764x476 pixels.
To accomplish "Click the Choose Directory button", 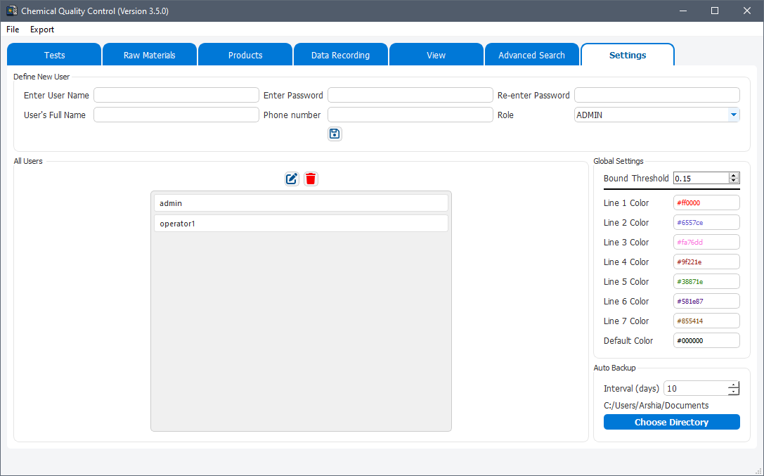I will click(671, 422).
